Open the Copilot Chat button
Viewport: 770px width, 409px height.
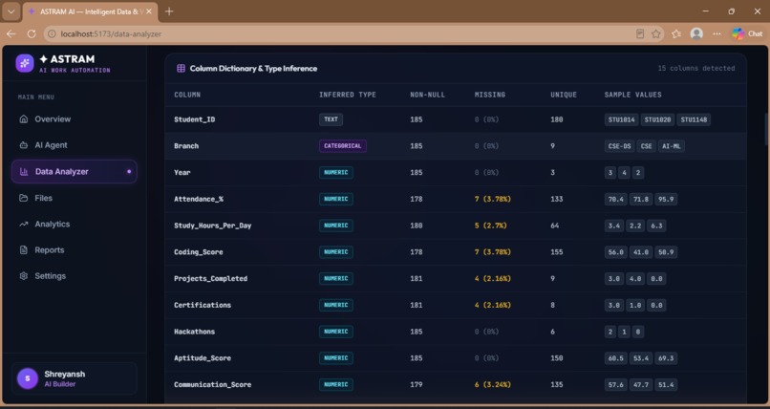(x=747, y=33)
